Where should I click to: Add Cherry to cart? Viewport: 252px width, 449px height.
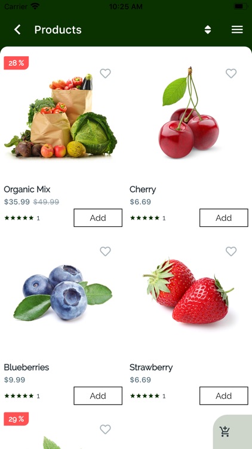click(224, 218)
